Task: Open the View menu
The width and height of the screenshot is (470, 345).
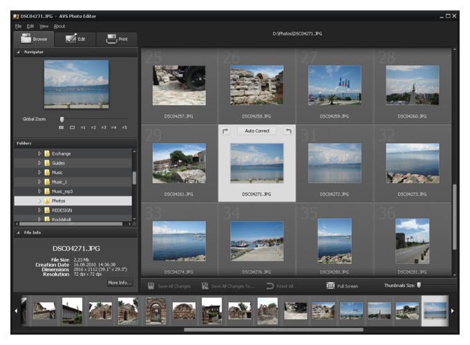Action: click(44, 26)
